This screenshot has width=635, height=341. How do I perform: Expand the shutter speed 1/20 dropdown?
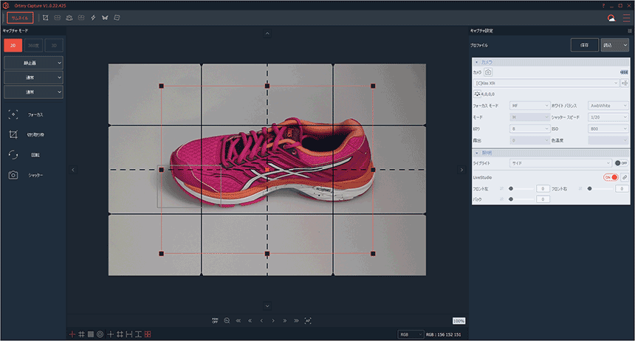(608, 117)
